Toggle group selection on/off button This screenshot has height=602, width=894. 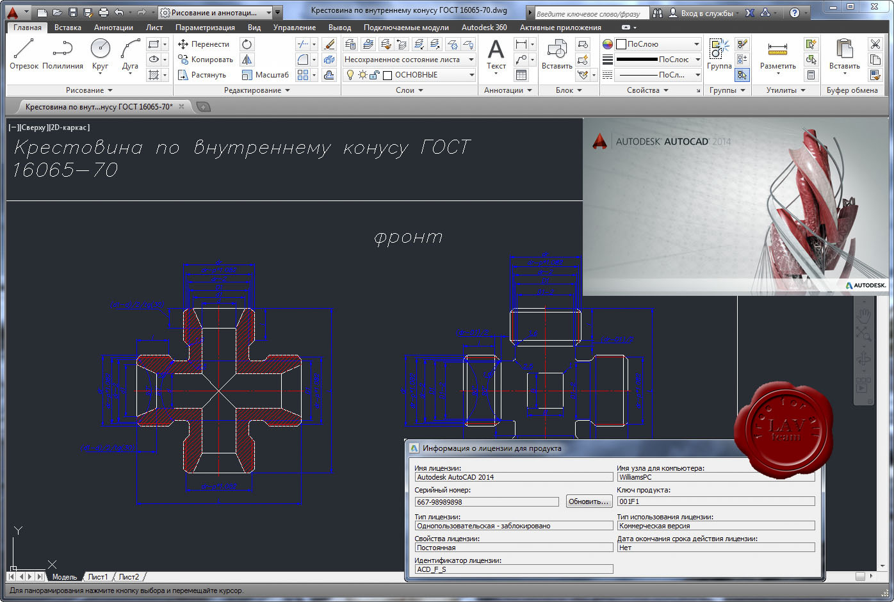(x=742, y=75)
